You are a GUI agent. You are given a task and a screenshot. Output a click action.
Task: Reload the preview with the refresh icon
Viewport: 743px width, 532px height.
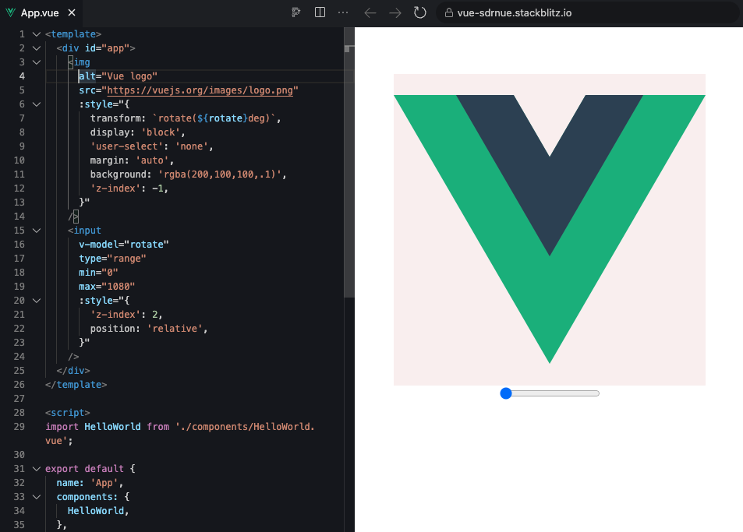coord(419,12)
